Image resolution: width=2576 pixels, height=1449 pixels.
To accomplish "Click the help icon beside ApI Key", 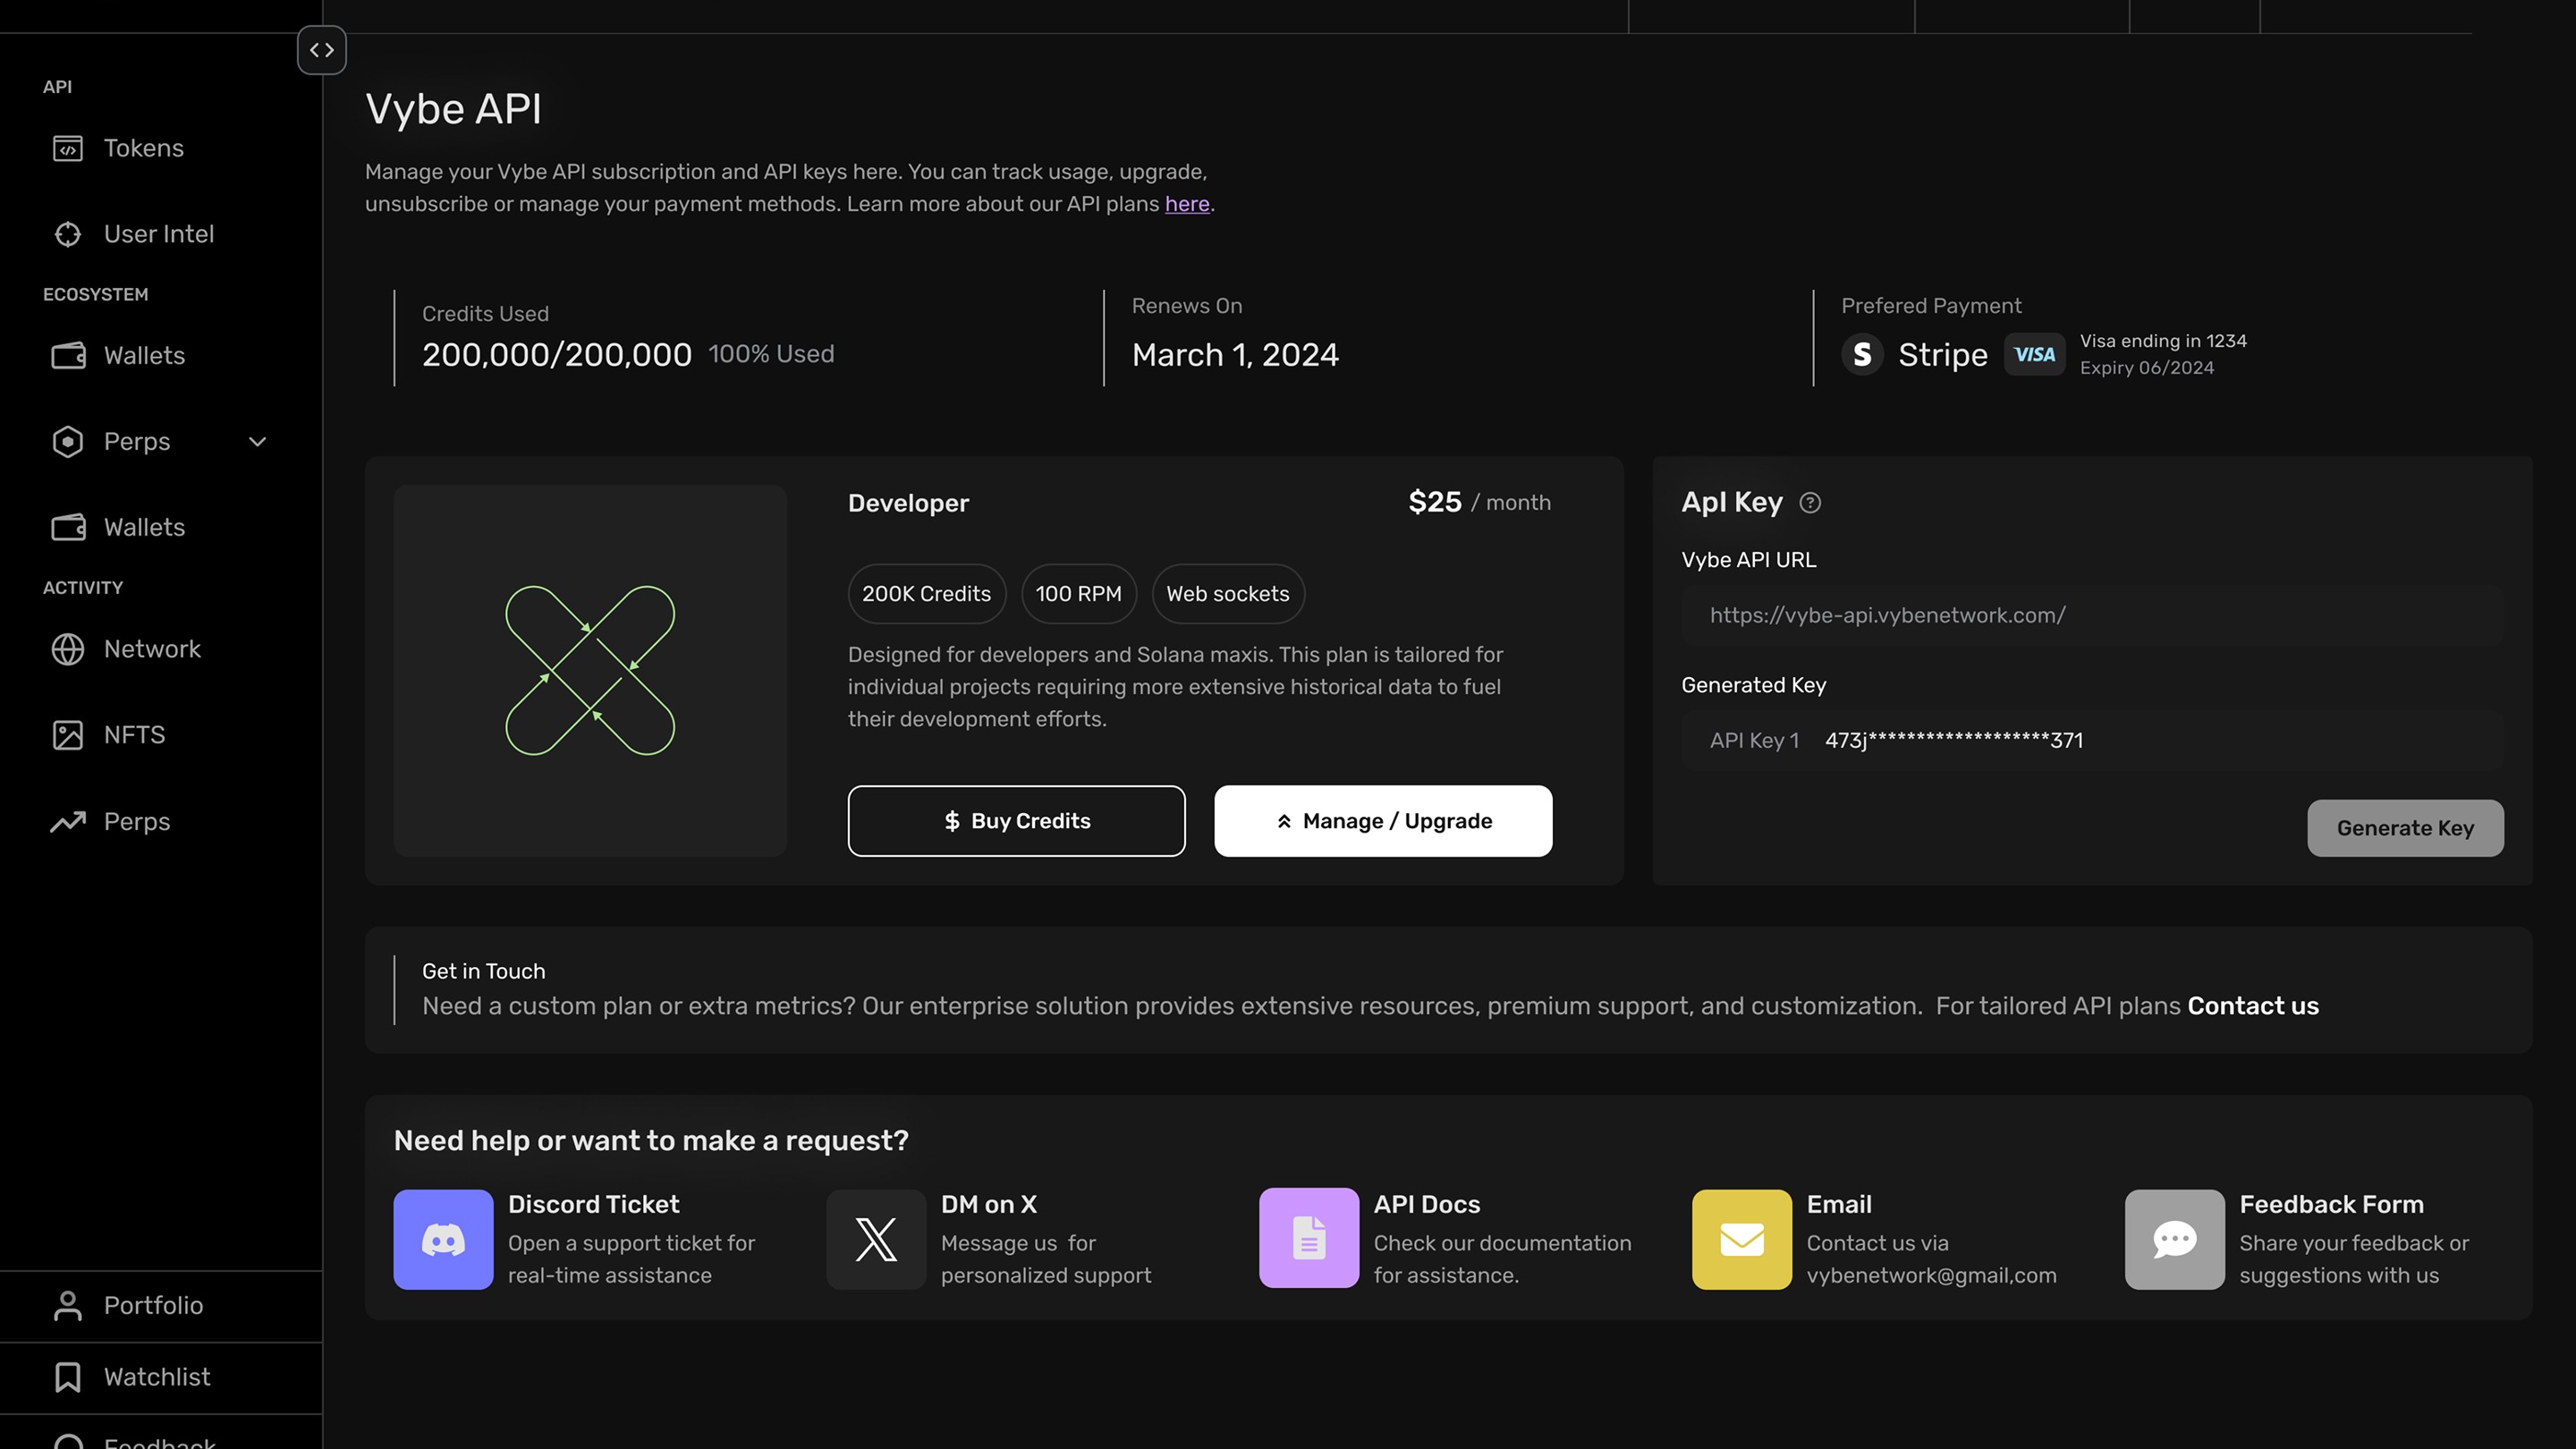I will 1810,503.
